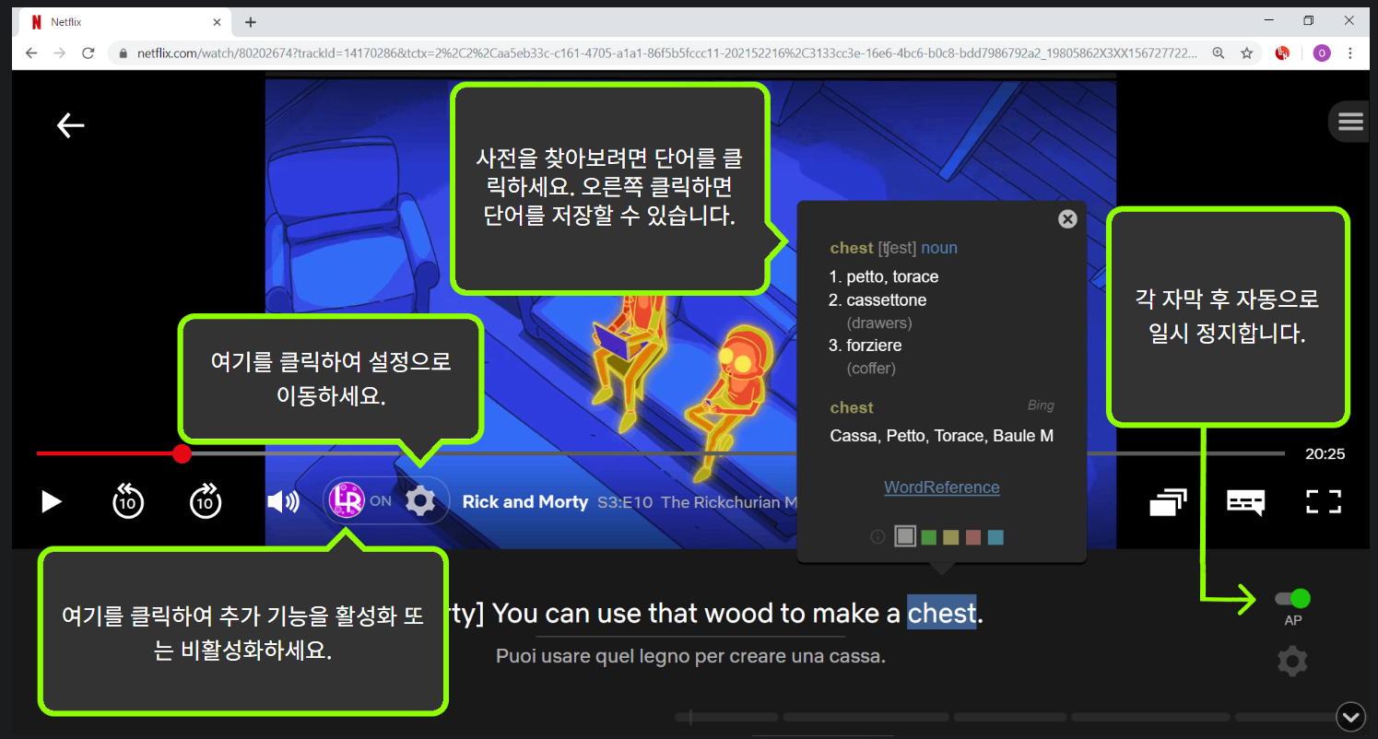Open the WordReference link
Screen dimensions: 1378x739
point(941,487)
